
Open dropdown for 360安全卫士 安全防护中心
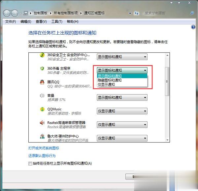(x=122, y=57)
